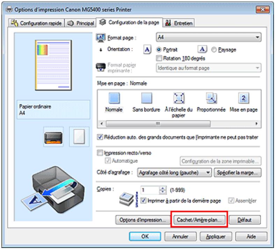Click the printer output illustration

(53, 190)
